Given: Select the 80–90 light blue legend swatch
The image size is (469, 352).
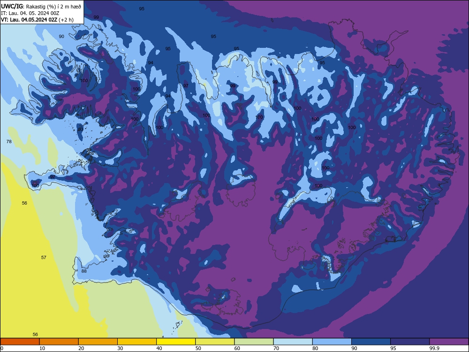Looking at the screenshot, I should point(332,342).
